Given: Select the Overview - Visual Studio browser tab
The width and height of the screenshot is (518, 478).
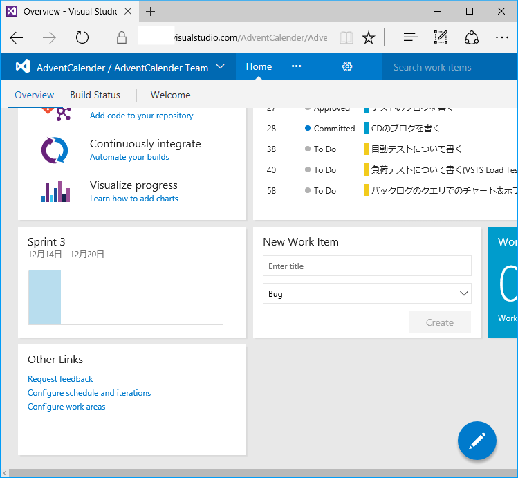Looking at the screenshot, I should click(70, 12).
